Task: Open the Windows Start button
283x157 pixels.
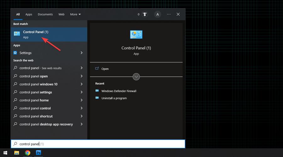Action: coord(5,153)
